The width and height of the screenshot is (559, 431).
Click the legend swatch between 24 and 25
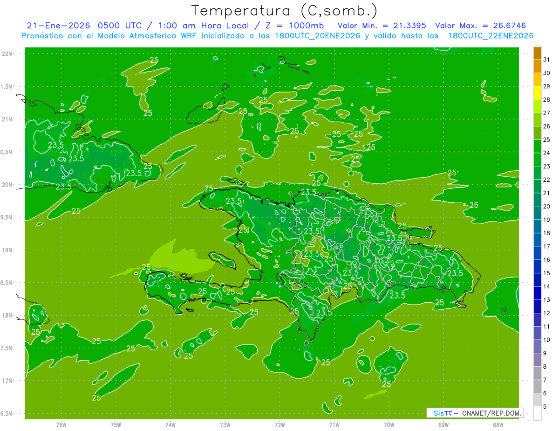point(537,146)
